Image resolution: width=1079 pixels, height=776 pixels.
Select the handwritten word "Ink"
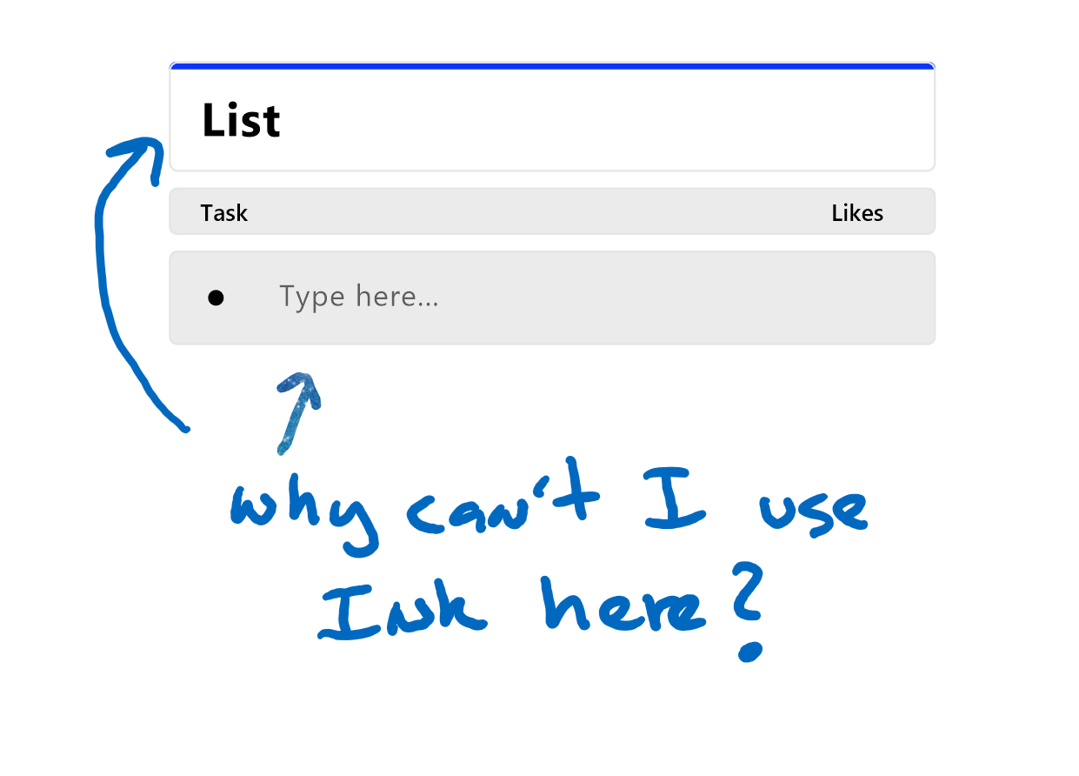402,609
